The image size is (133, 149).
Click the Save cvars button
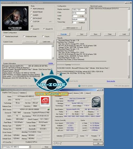pyautogui.click(x=30, y=42)
